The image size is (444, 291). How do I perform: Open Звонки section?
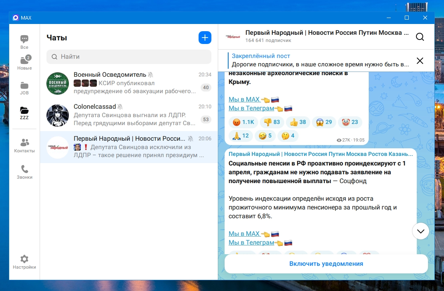click(25, 172)
